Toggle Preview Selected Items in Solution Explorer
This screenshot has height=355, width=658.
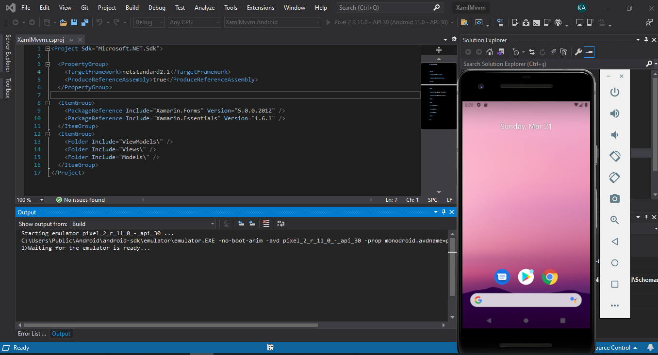click(x=589, y=52)
